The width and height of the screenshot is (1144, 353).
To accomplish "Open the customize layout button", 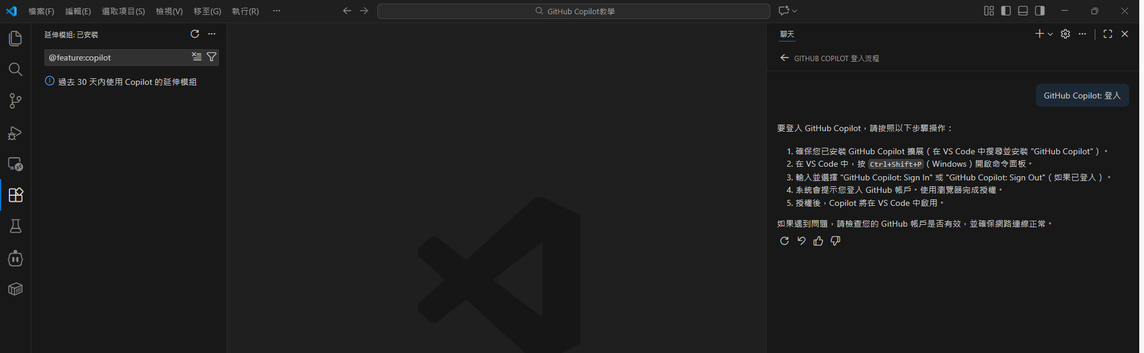I will pyautogui.click(x=989, y=11).
